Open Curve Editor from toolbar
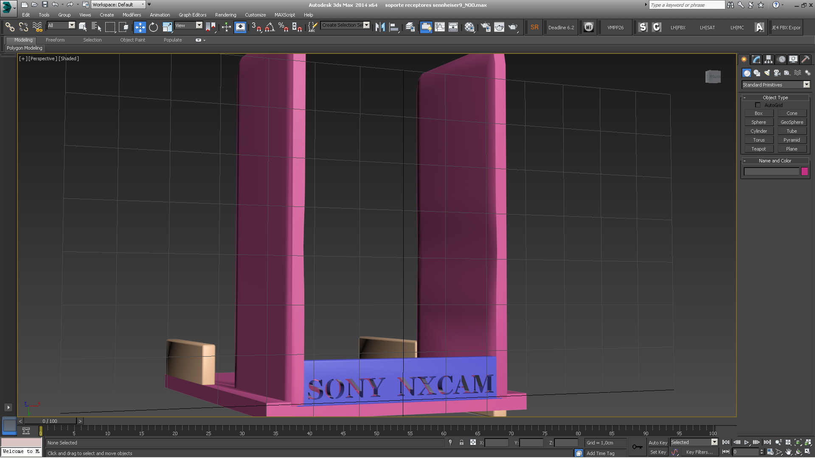Image resolution: width=815 pixels, height=458 pixels. coord(440,27)
